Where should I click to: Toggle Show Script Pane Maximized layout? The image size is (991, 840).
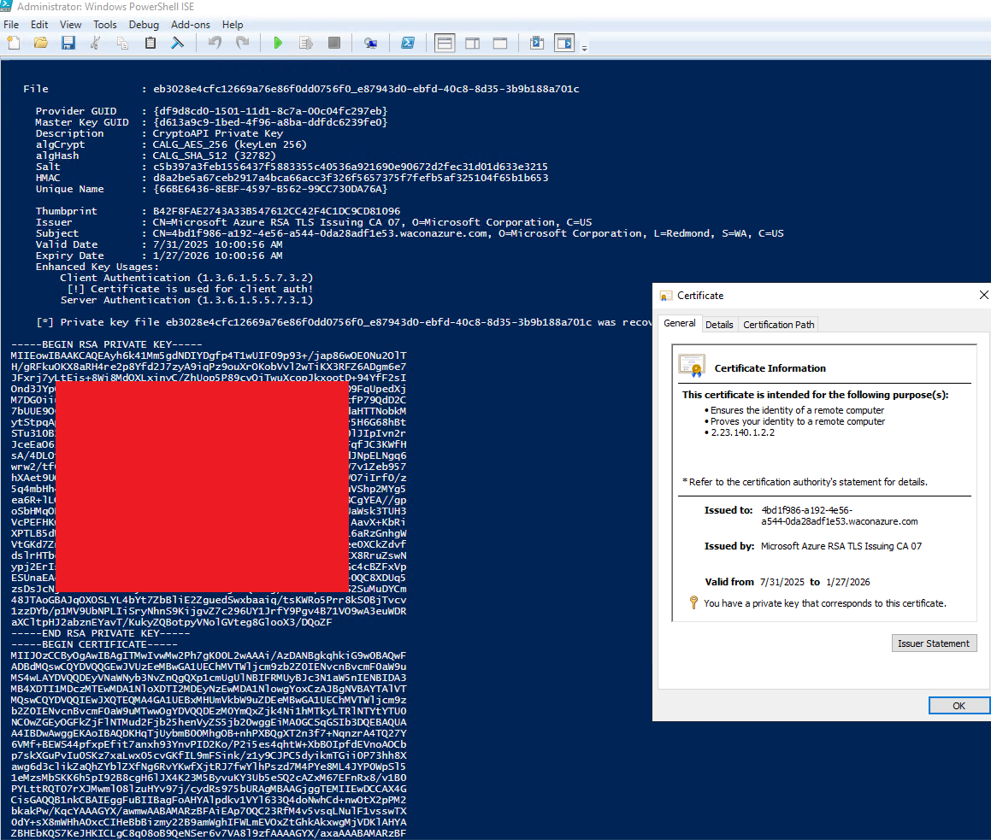click(500, 43)
